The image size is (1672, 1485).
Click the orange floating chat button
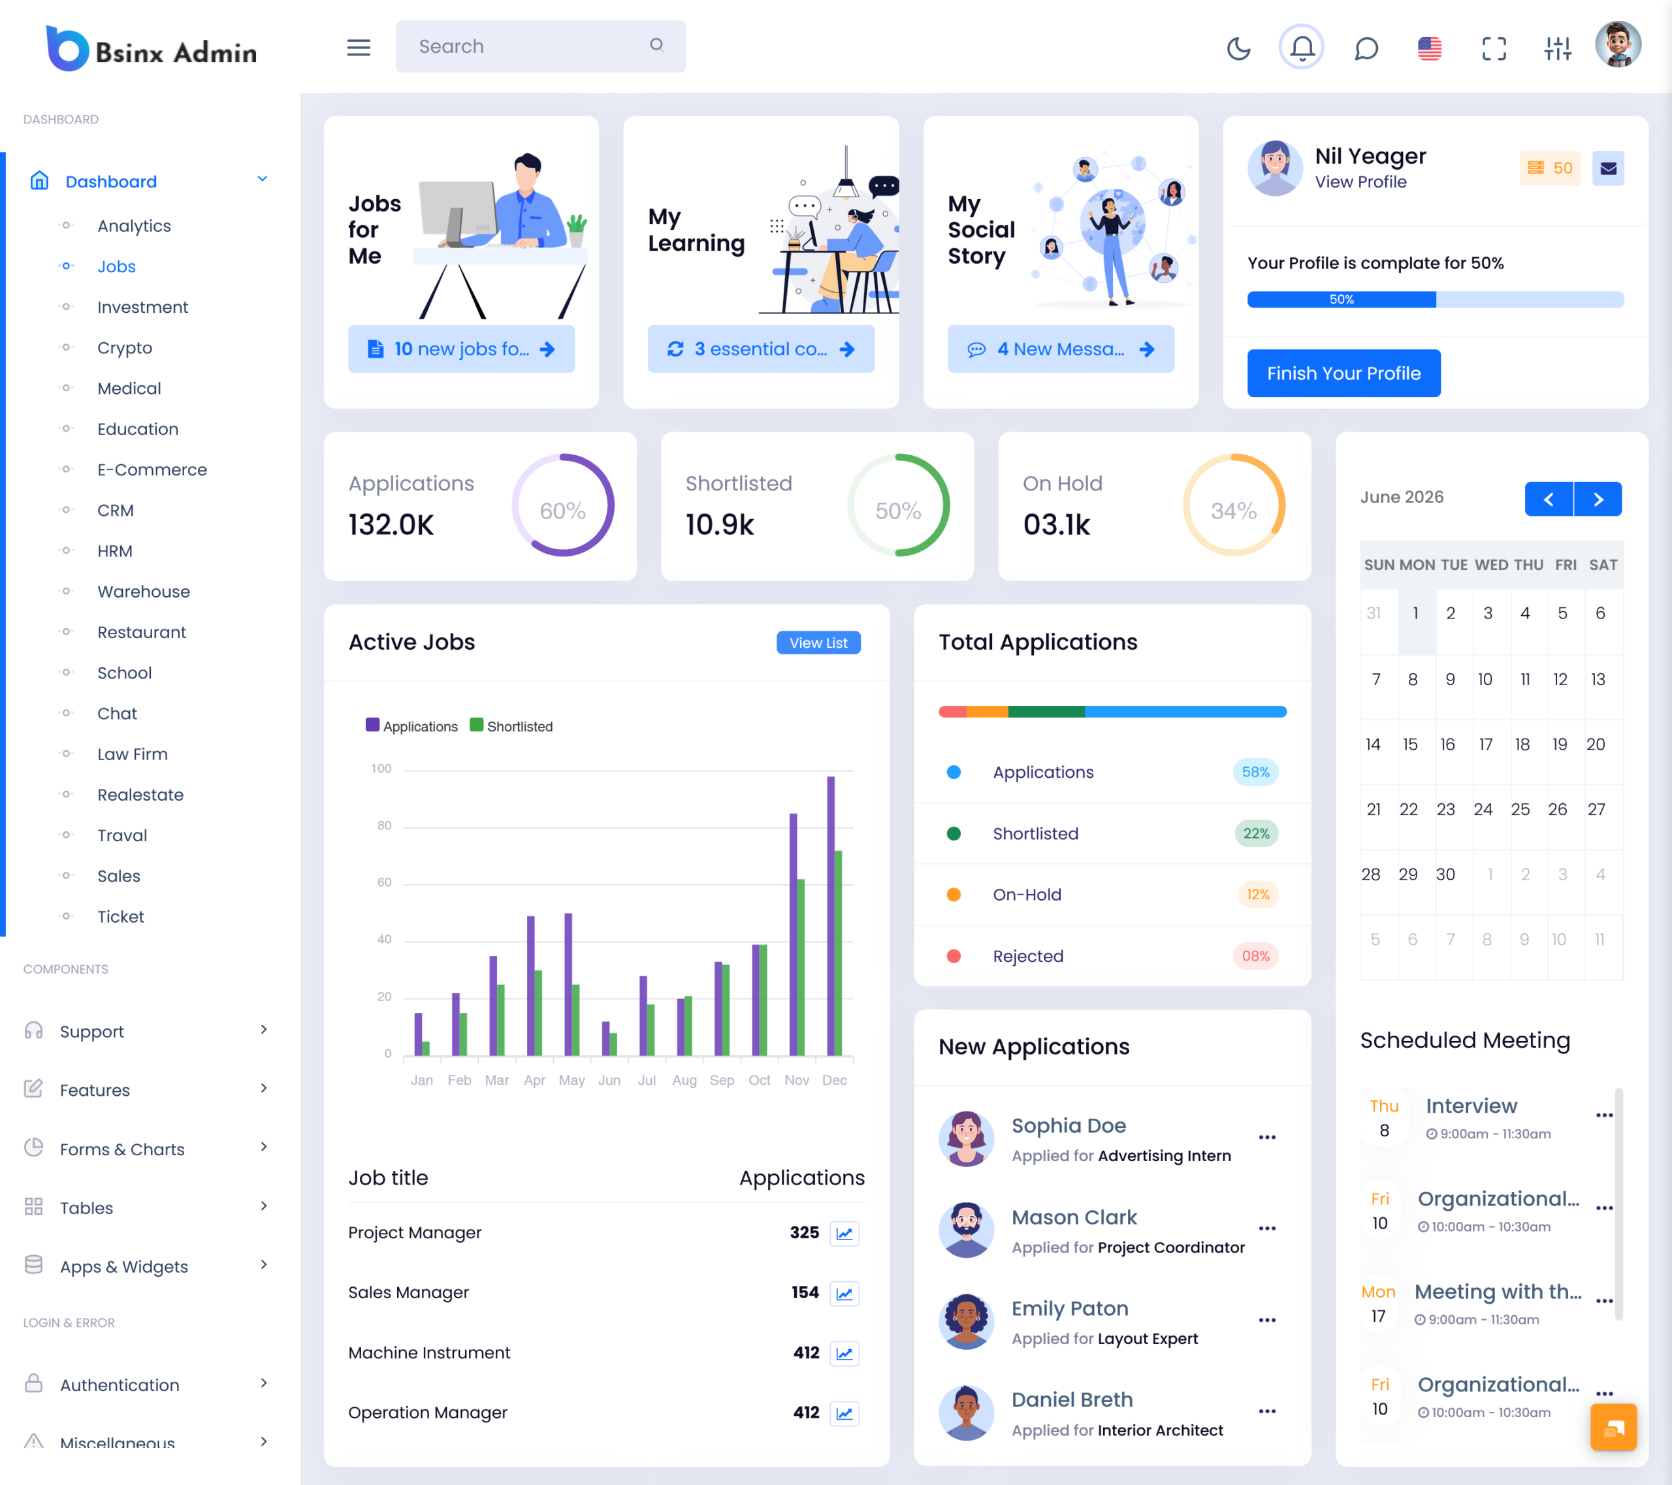[x=1613, y=1428]
